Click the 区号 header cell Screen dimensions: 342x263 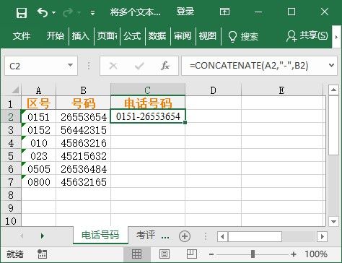coord(38,103)
